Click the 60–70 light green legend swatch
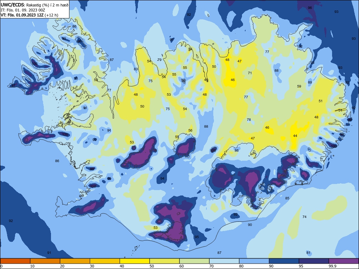This screenshot has width=359, height=269. (x=194, y=261)
